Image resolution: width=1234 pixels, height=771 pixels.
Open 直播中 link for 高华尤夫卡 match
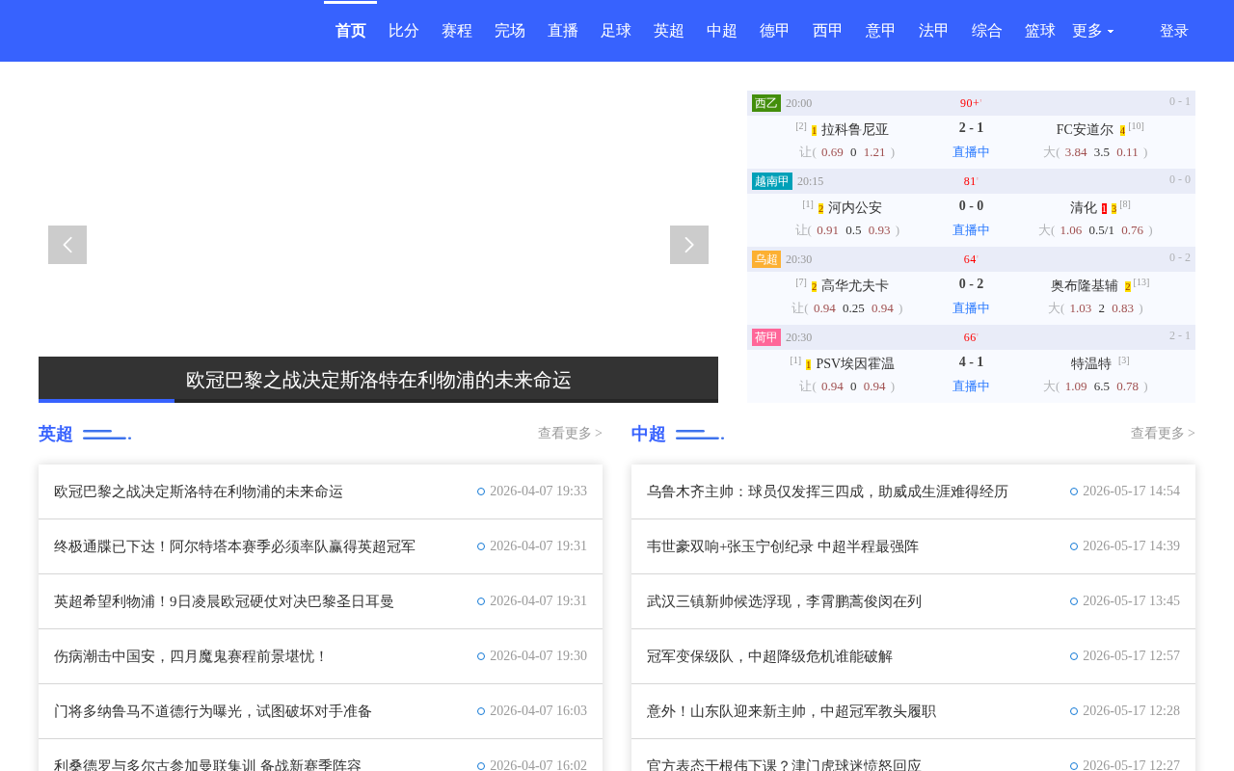(x=971, y=308)
